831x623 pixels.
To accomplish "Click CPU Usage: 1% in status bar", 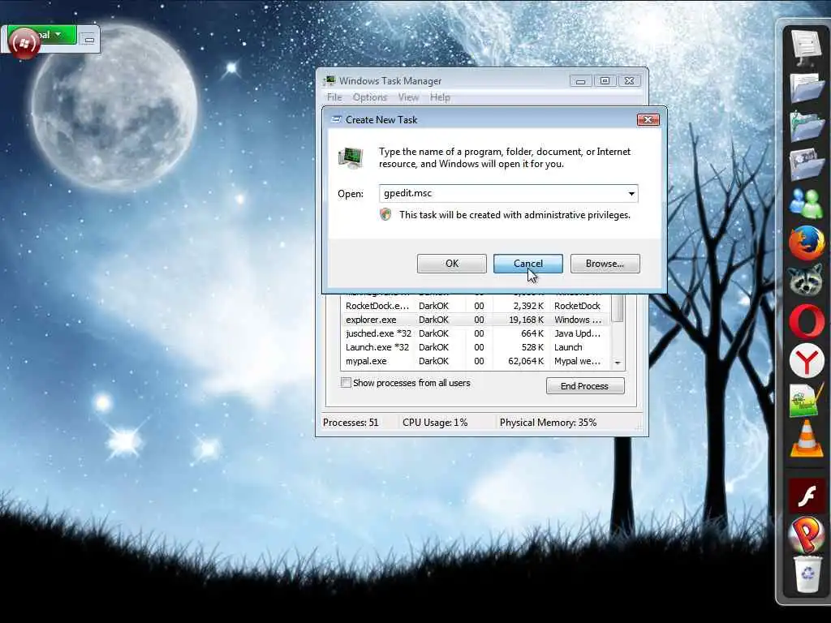I will pyautogui.click(x=435, y=422).
